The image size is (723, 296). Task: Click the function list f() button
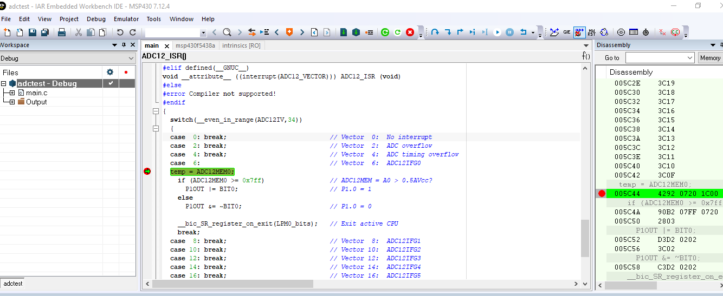[586, 56]
